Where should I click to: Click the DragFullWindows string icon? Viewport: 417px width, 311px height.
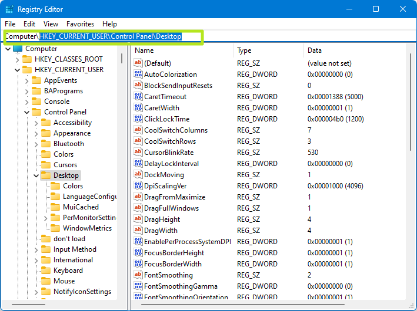(138, 208)
